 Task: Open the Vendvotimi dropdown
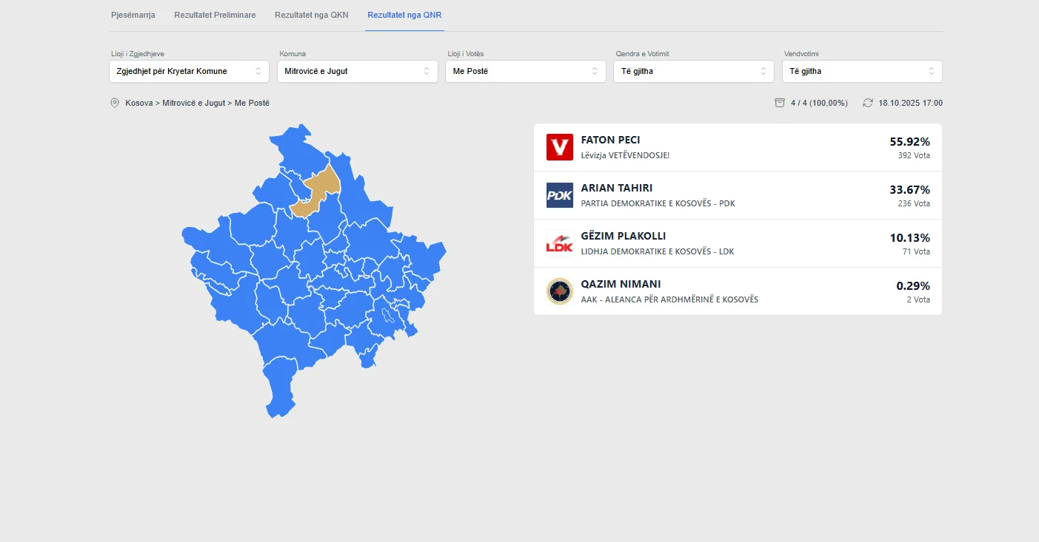(x=862, y=71)
